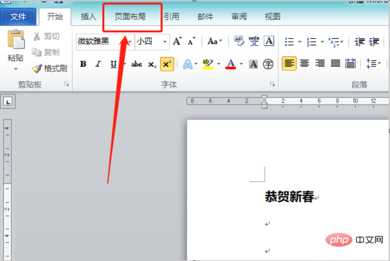Open the font name dropdown (微软雅黑)

click(130, 42)
